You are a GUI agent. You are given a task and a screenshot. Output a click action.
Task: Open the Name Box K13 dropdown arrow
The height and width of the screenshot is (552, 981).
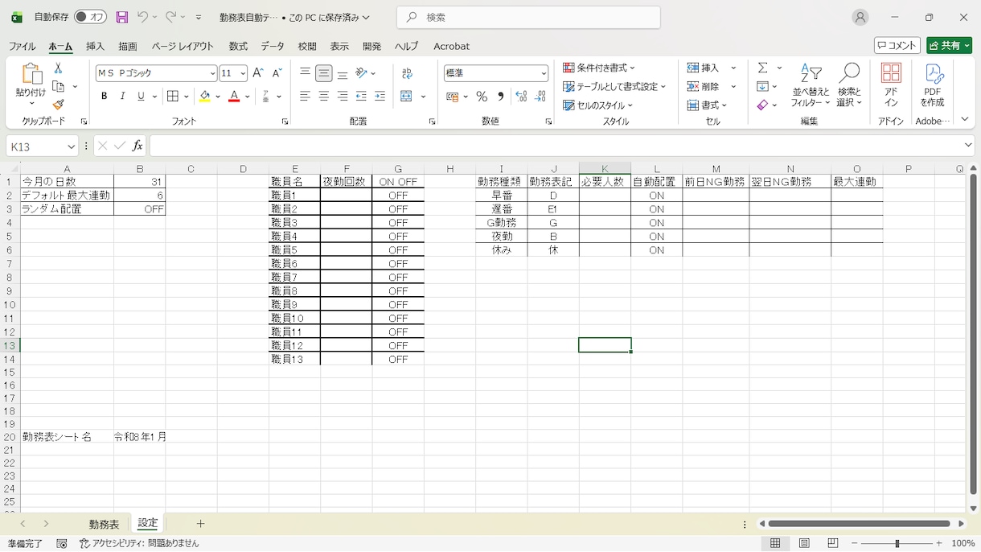coord(72,146)
